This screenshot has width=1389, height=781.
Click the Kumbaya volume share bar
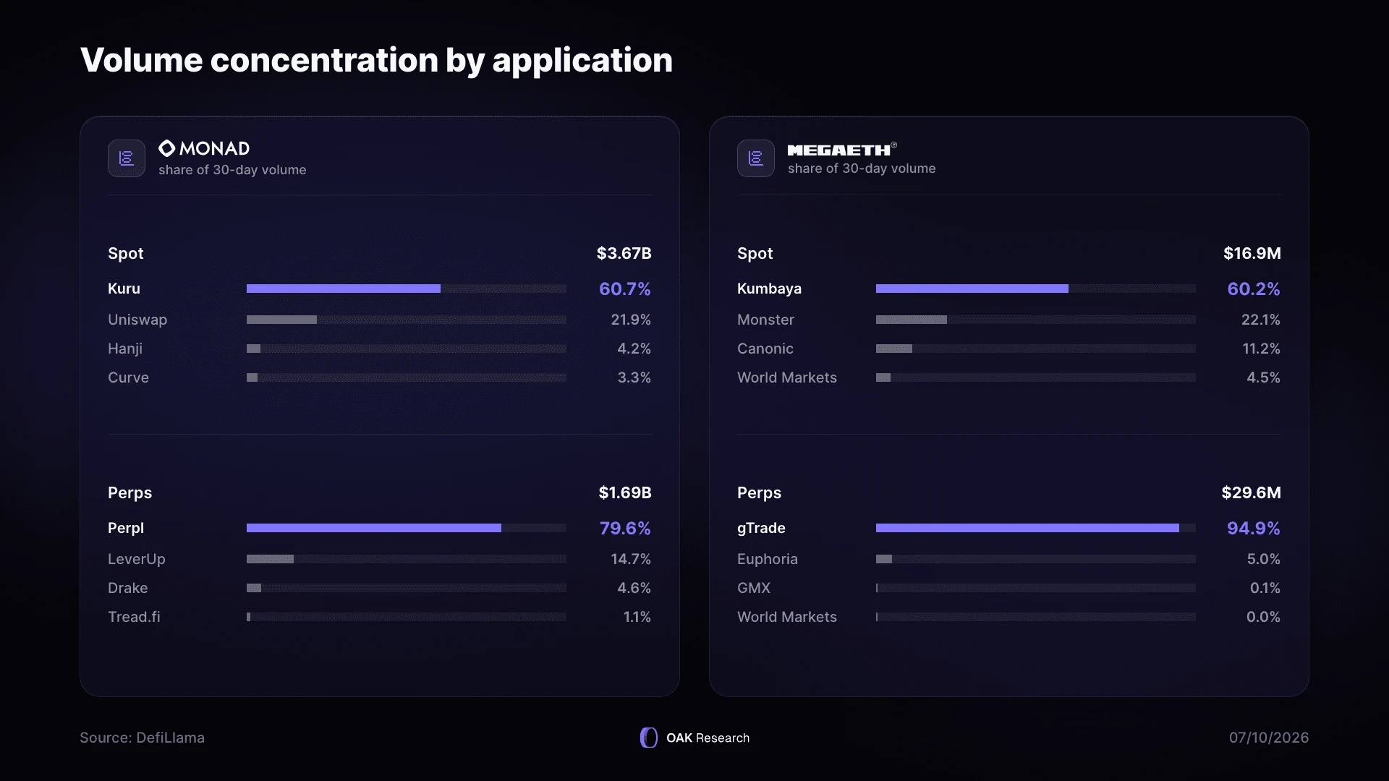tap(1036, 289)
